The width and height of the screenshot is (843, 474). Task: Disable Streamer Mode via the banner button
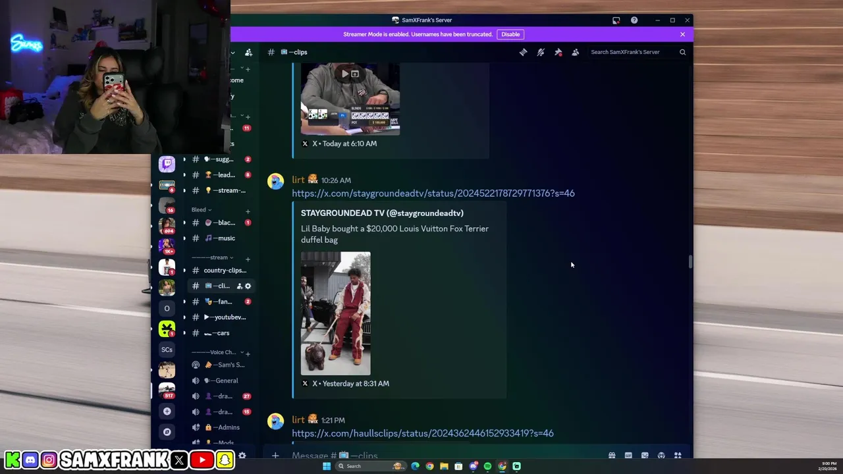[510, 34]
